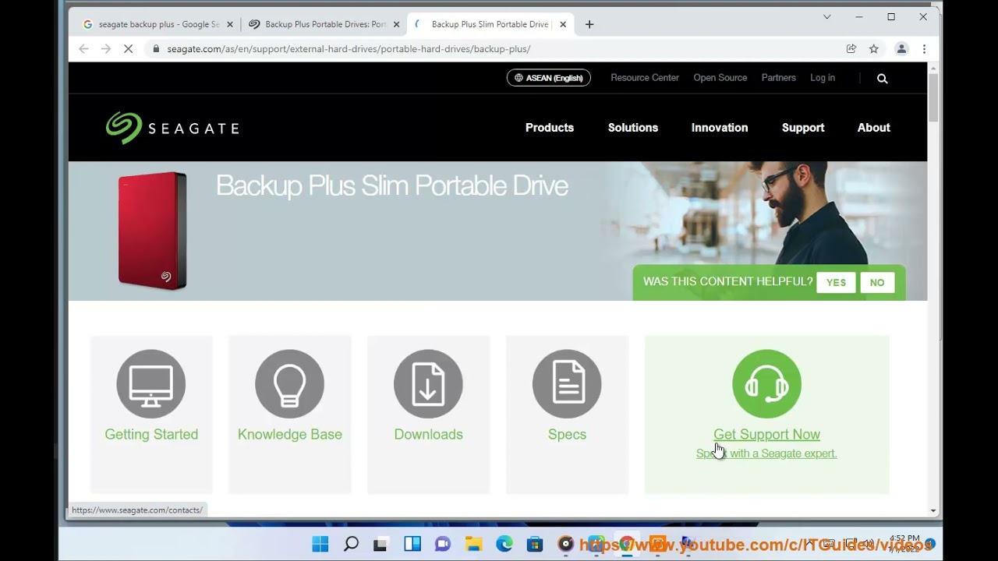Viewport: 998px width, 561px height.
Task: Answer YES to content helpful prompt
Action: tap(836, 283)
